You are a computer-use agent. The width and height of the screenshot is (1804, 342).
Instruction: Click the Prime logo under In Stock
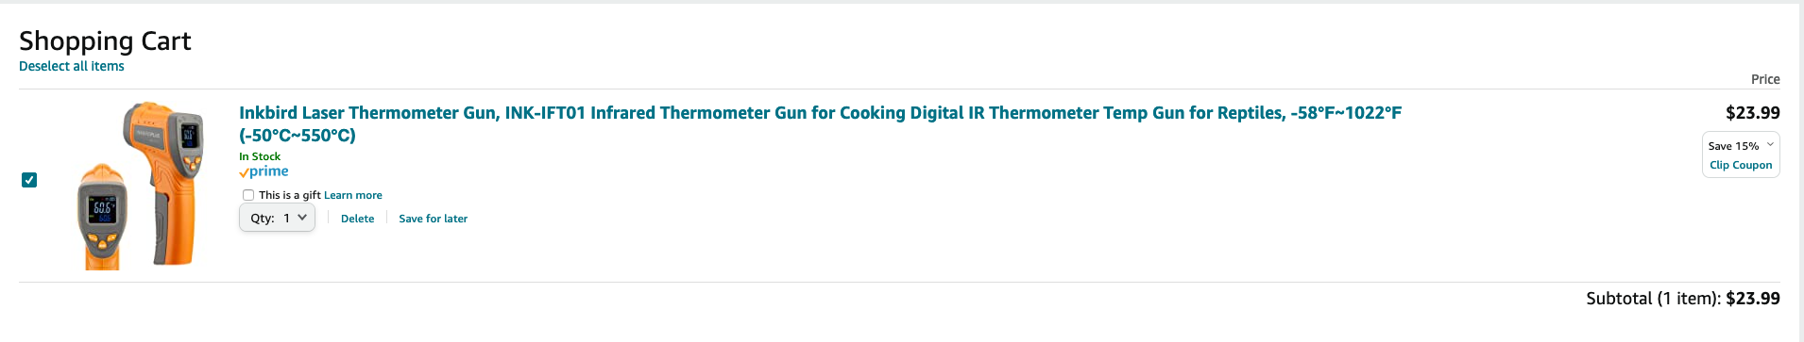click(264, 171)
